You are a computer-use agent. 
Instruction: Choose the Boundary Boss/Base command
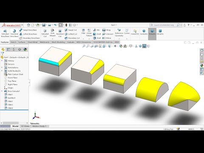pyautogui.click(x=29, y=38)
